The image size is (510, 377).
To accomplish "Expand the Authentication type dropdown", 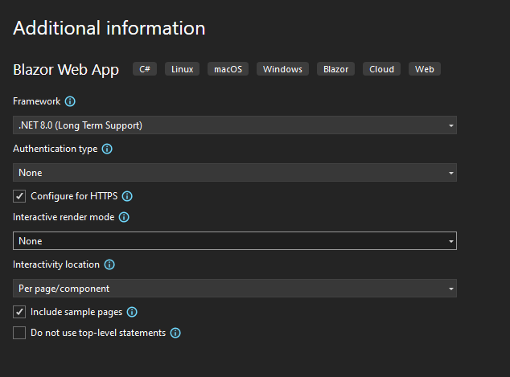I will 235,173.
